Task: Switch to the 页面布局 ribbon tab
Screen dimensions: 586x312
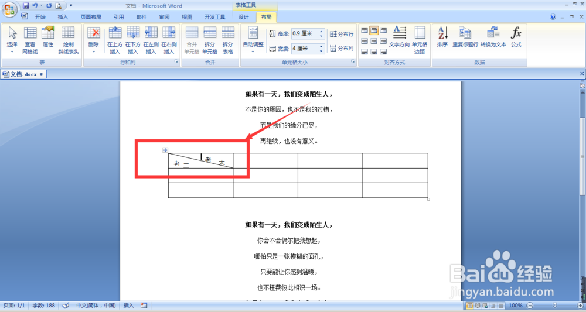Action: [91, 17]
